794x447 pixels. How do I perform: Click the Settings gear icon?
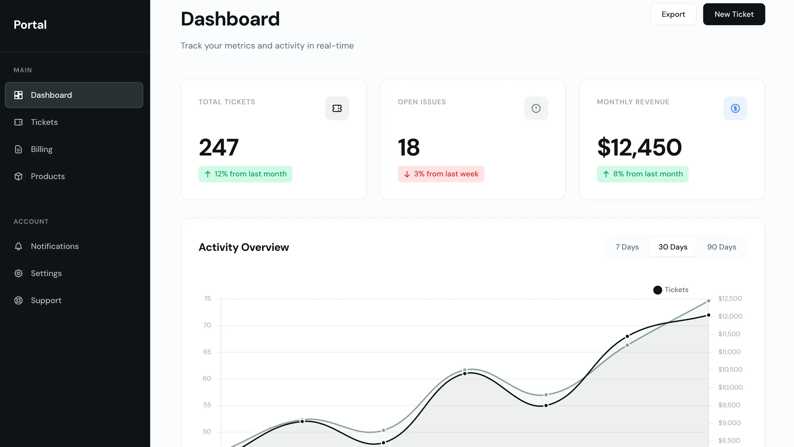18,273
